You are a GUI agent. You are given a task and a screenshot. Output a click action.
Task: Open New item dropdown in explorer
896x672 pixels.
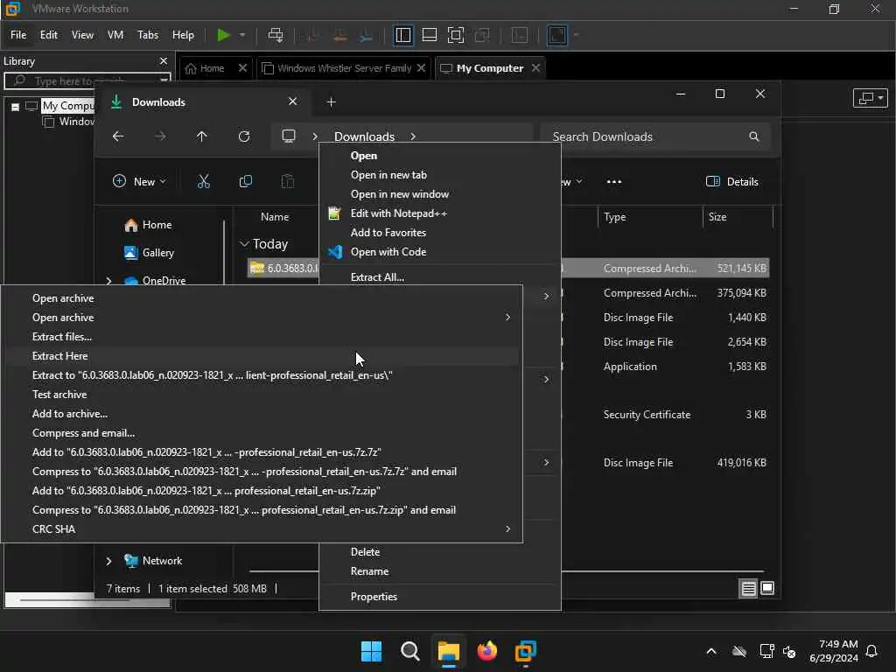(139, 182)
